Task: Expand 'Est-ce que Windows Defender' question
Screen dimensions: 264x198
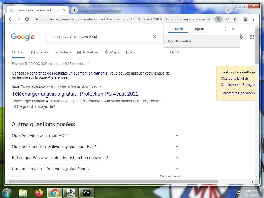Action: [x=95, y=158]
